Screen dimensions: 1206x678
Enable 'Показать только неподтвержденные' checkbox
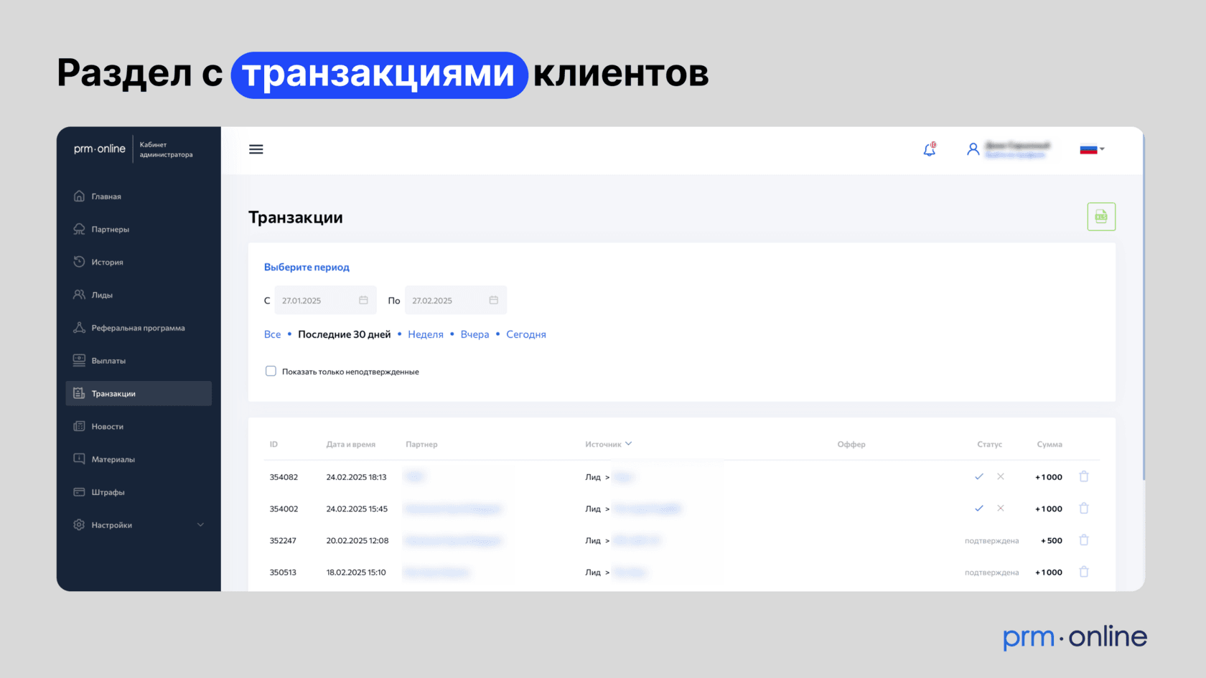pos(271,371)
